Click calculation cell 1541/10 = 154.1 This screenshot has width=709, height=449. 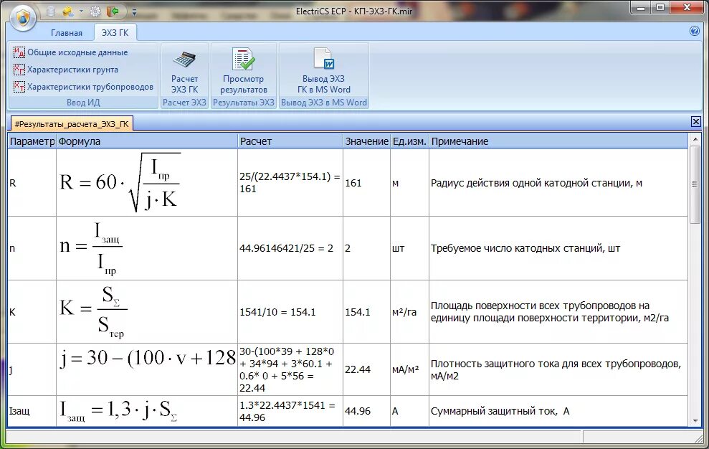290,312
